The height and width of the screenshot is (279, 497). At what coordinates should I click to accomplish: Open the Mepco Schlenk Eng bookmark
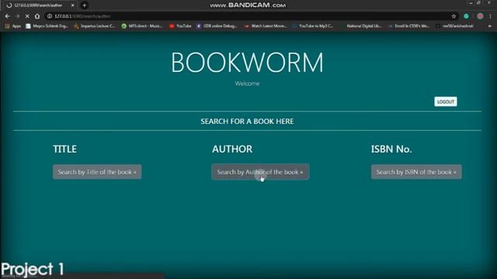pyautogui.click(x=47, y=26)
